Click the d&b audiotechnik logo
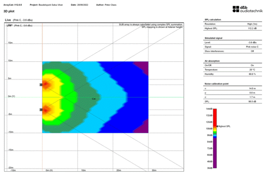The height and width of the screenshot is (176, 265). click(x=247, y=9)
